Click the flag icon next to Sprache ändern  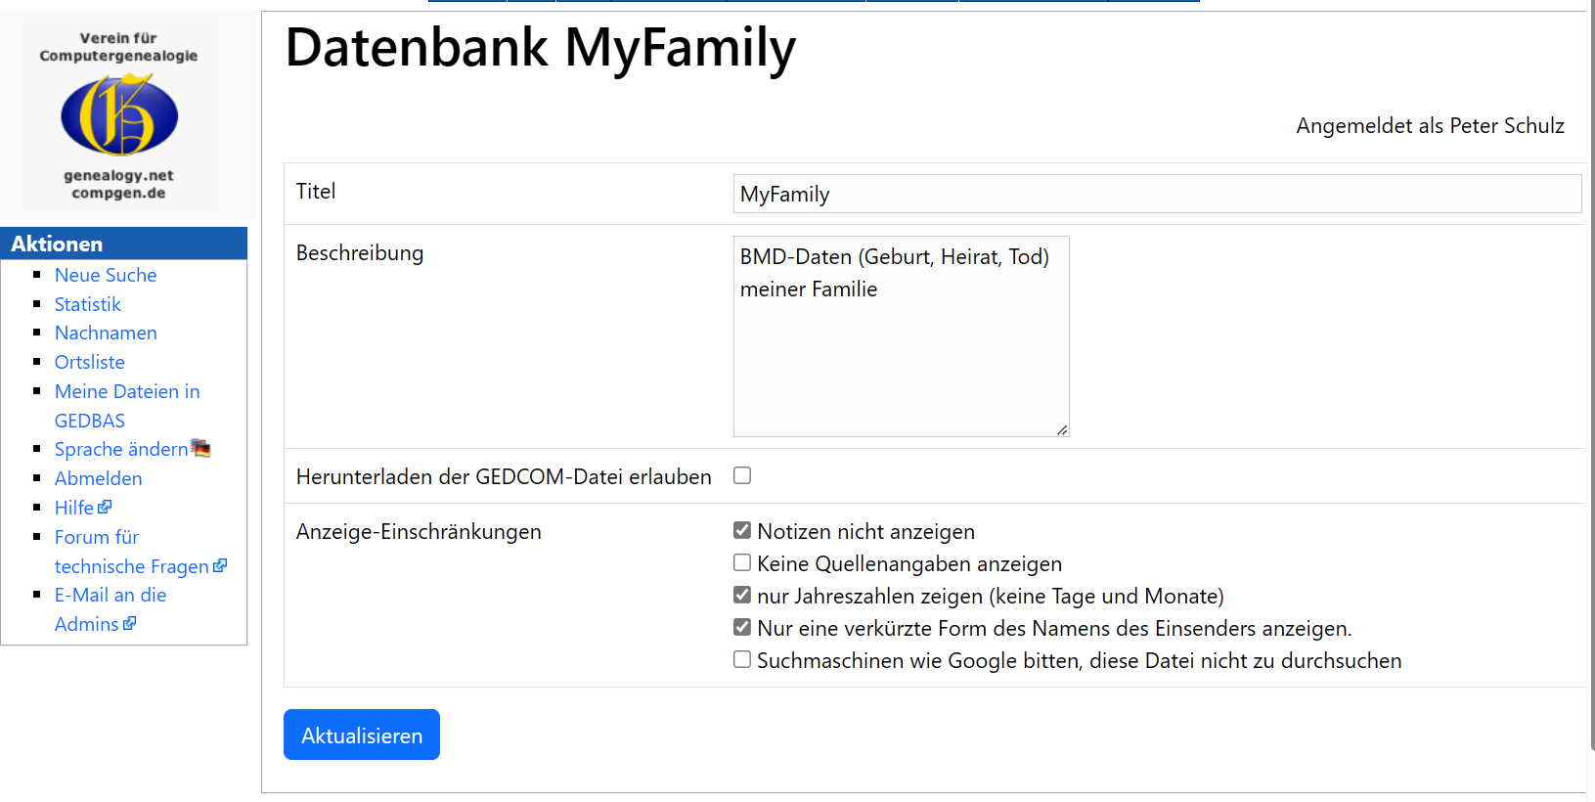point(200,448)
